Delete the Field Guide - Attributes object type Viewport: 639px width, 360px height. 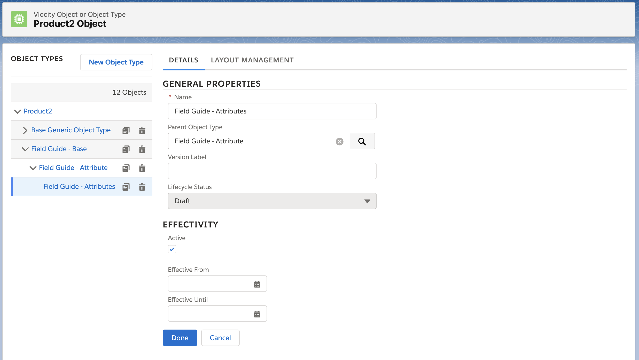point(142,187)
